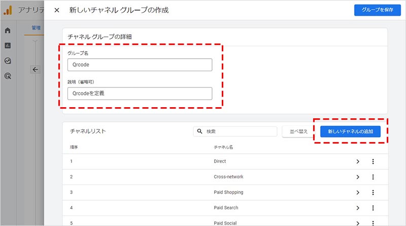Click the back arrow button
The height and width of the screenshot is (226, 406).
click(x=35, y=70)
